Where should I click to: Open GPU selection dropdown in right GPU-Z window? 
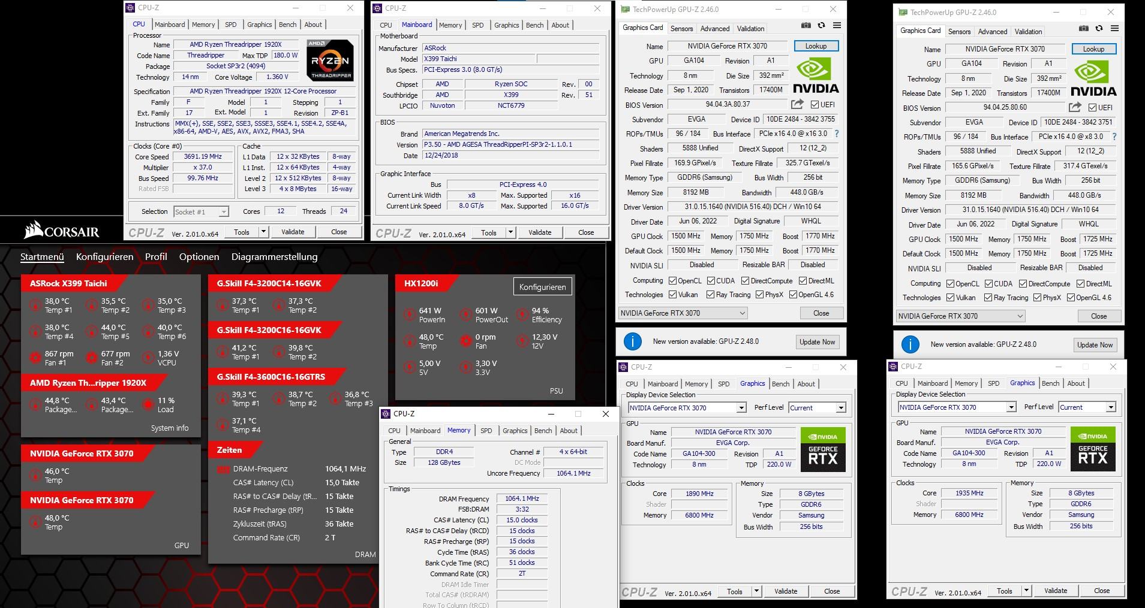pyautogui.click(x=960, y=316)
